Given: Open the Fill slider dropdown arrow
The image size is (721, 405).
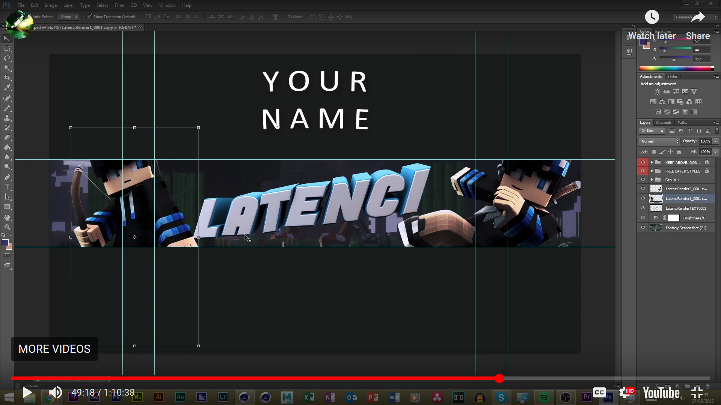Looking at the screenshot, I should (716, 152).
